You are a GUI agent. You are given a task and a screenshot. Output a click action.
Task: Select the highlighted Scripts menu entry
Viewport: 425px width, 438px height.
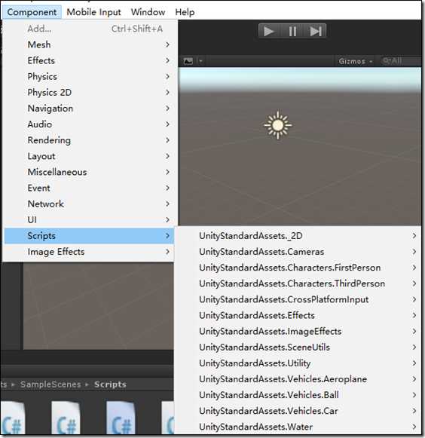[x=89, y=236]
